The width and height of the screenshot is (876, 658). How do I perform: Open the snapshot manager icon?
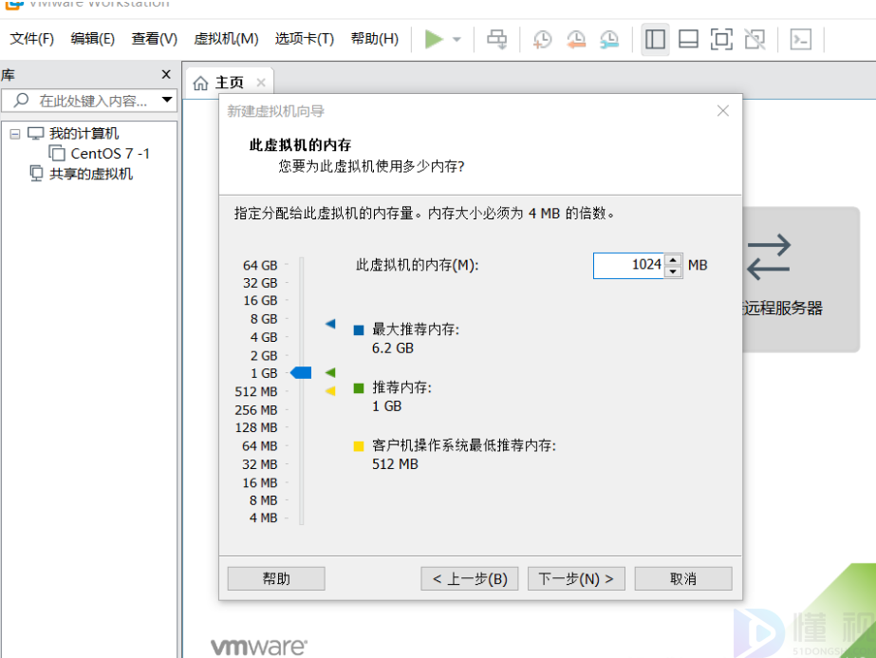click(609, 39)
